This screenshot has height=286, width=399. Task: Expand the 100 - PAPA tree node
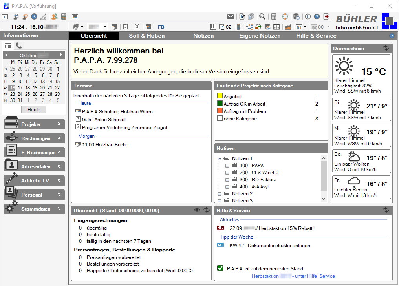(227, 166)
